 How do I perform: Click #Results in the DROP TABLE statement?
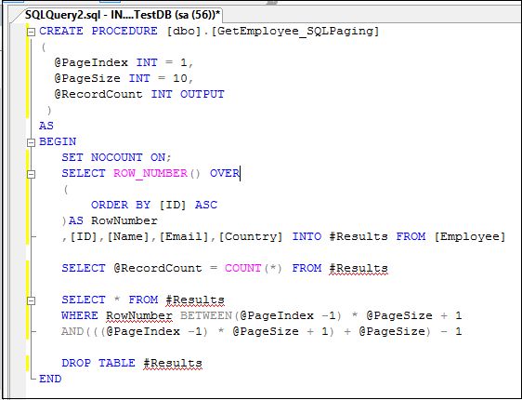tap(173, 363)
